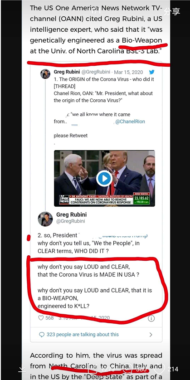The height and width of the screenshot is (380, 190).
Task: Tap the repost icon near 1273
Action: click(x=92, y=369)
